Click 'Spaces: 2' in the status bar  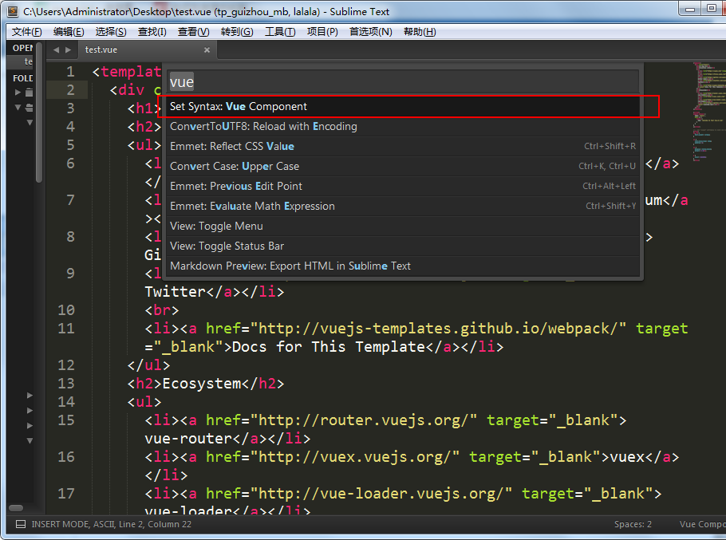[x=632, y=524]
